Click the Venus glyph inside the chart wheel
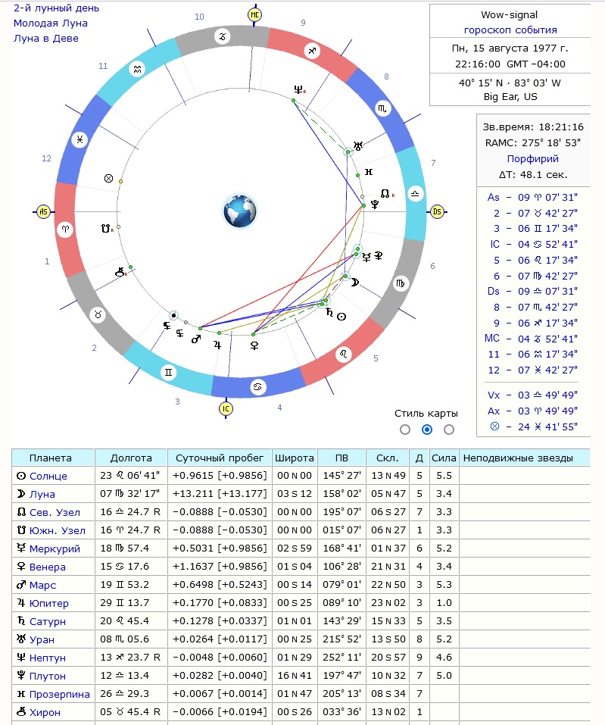The image size is (605, 725). [254, 345]
